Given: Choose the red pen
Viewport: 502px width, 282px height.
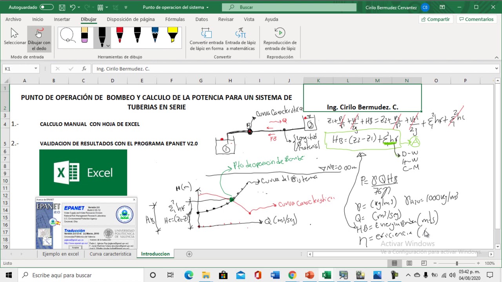Looking at the screenshot, I should click(120, 35).
